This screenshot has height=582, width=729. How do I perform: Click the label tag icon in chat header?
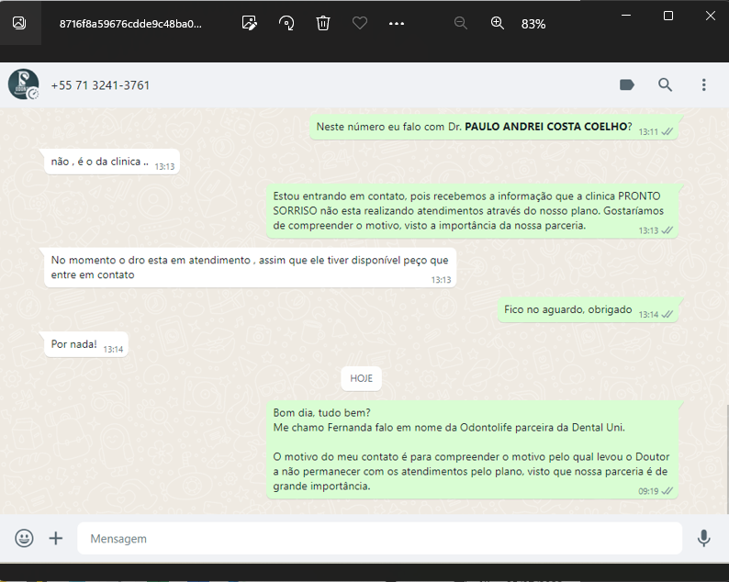(x=627, y=84)
